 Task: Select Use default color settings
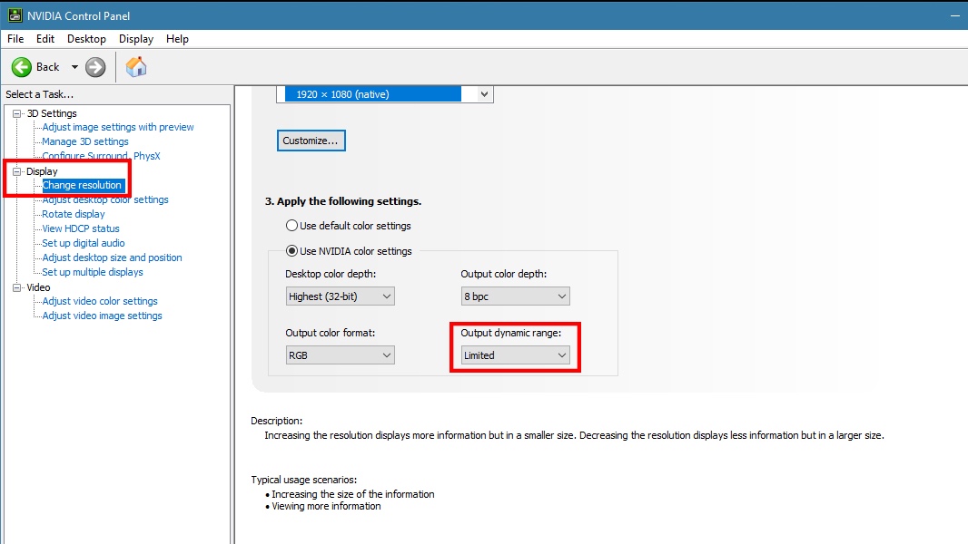tap(292, 226)
